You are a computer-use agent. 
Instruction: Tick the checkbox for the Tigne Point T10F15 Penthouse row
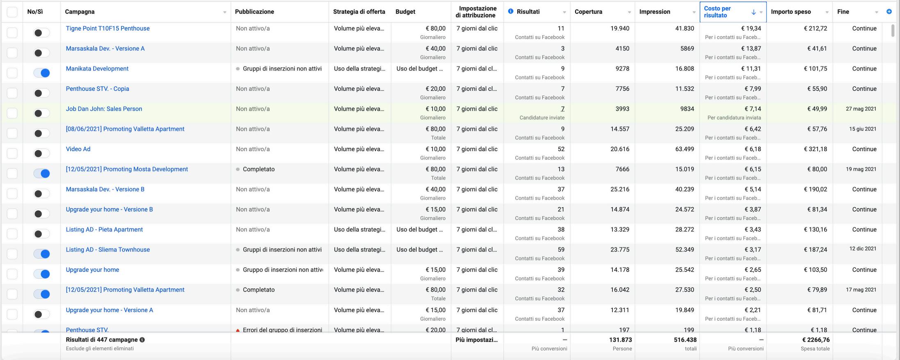tap(12, 32)
